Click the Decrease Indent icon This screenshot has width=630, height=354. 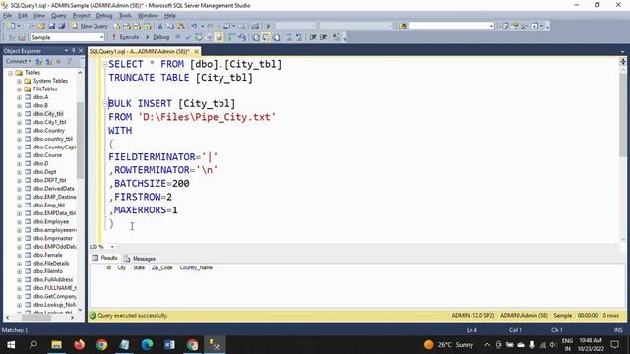click(313, 37)
